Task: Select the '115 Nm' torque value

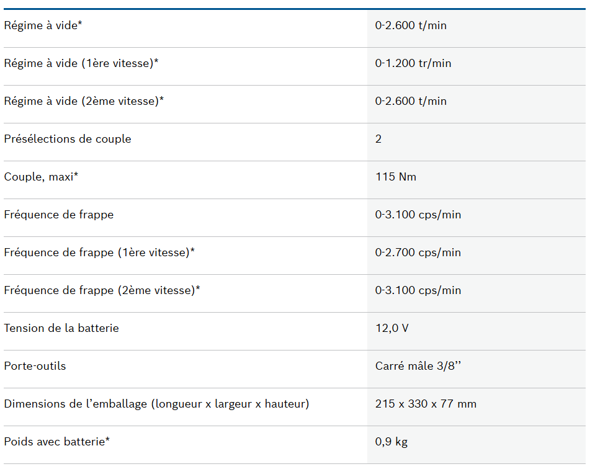Action: (x=396, y=177)
